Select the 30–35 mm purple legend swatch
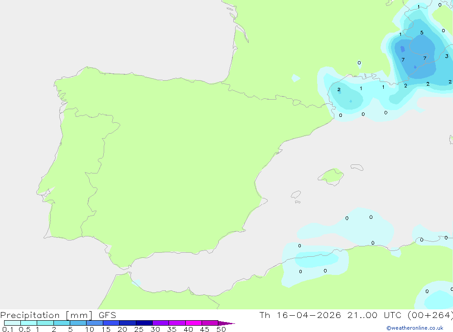The image size is (453, 332). [x=161, y=323]
